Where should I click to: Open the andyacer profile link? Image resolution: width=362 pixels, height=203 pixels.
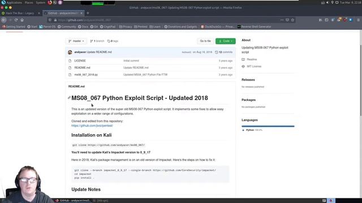coord(80,52)
